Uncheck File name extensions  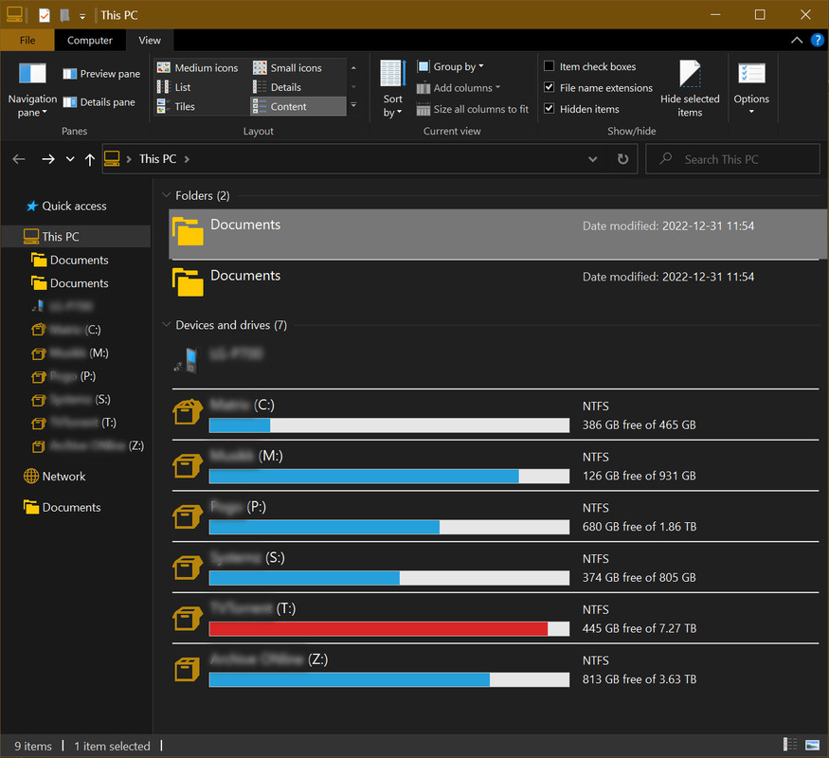pyautogui.click(x=599, y=88)
